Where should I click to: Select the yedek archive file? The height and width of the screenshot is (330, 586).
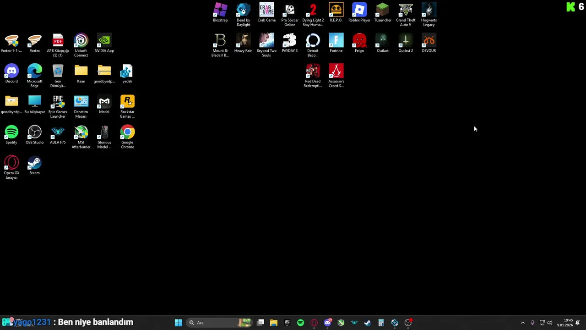click(x=127, y=74)
